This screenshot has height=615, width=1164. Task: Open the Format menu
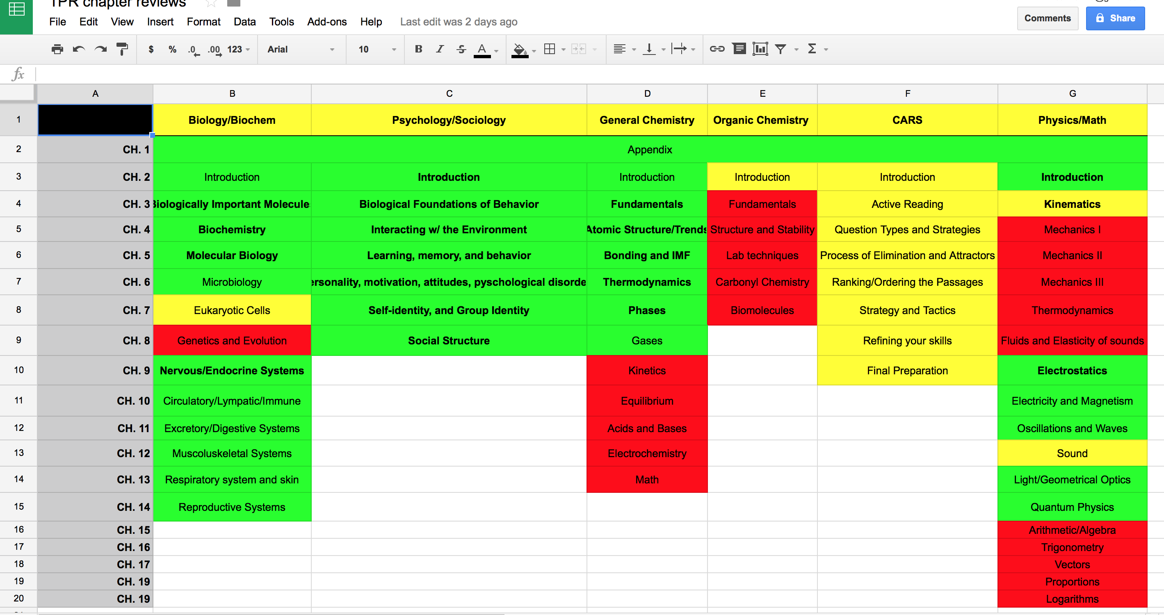[x=203, y=22]
